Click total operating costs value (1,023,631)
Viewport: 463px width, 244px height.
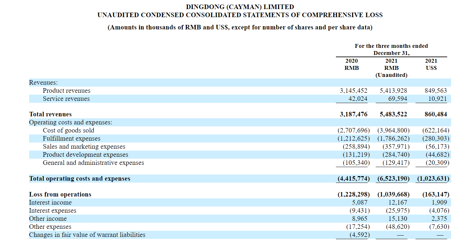433,179
